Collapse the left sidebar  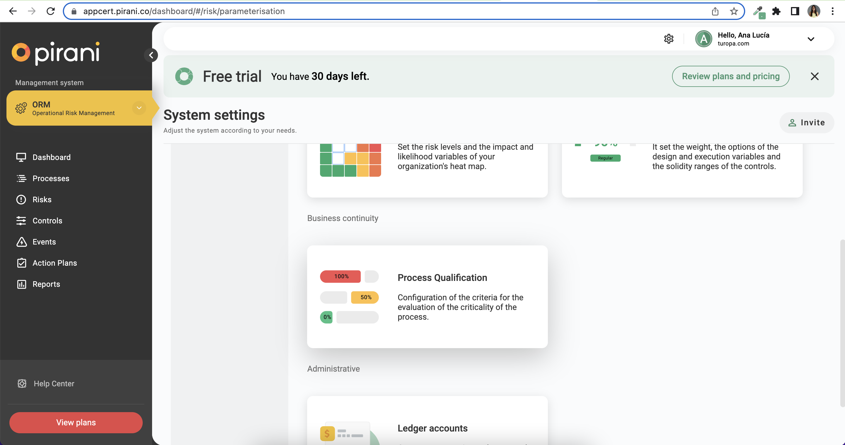tap(151, 55)
